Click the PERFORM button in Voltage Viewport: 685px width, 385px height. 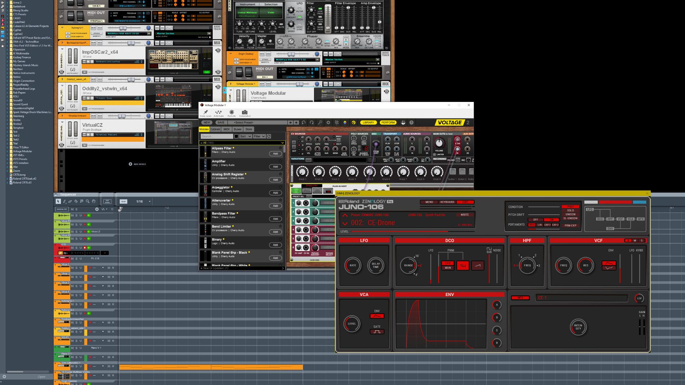[x=388, y=122]
